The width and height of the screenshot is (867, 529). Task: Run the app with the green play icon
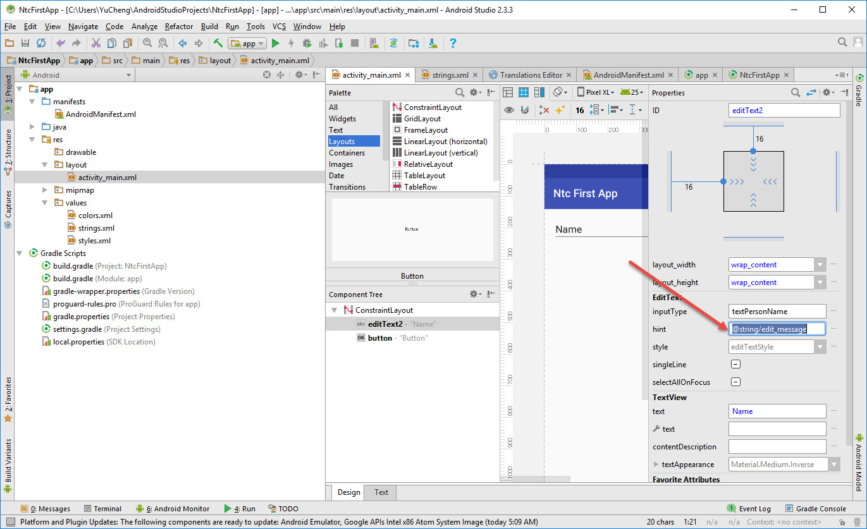[275, 44]
